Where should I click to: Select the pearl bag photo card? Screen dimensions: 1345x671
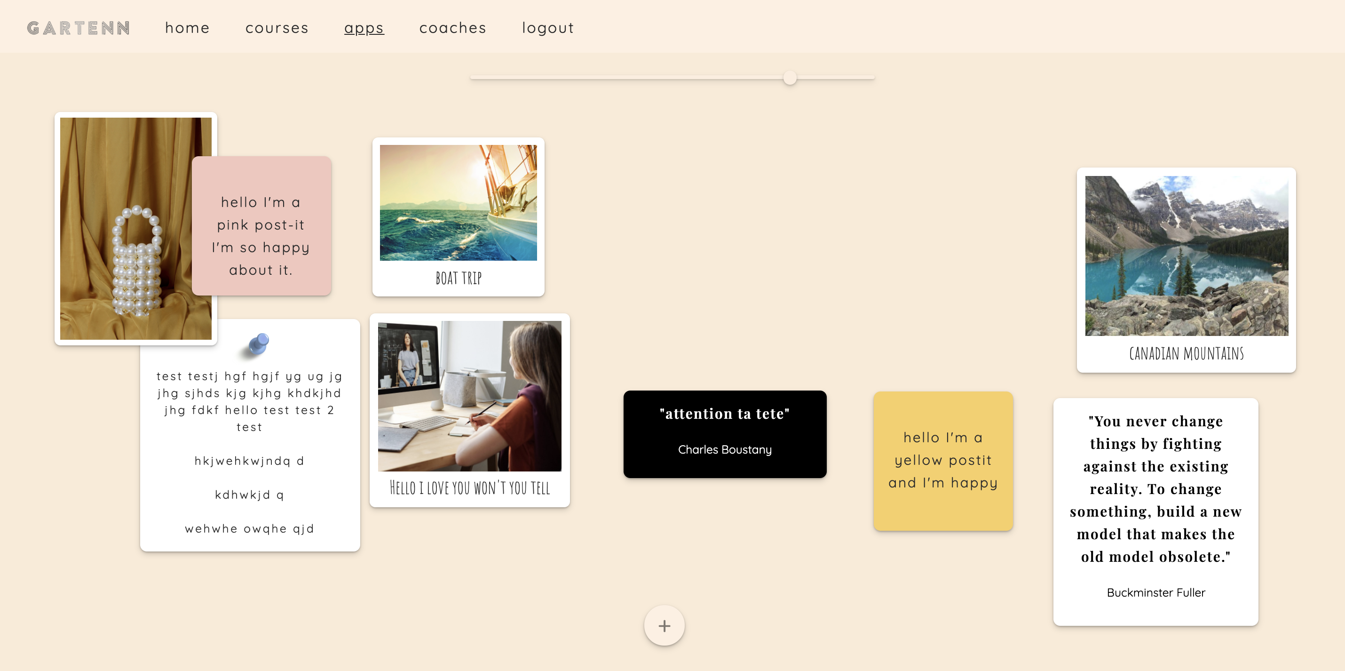pos(125,228)
